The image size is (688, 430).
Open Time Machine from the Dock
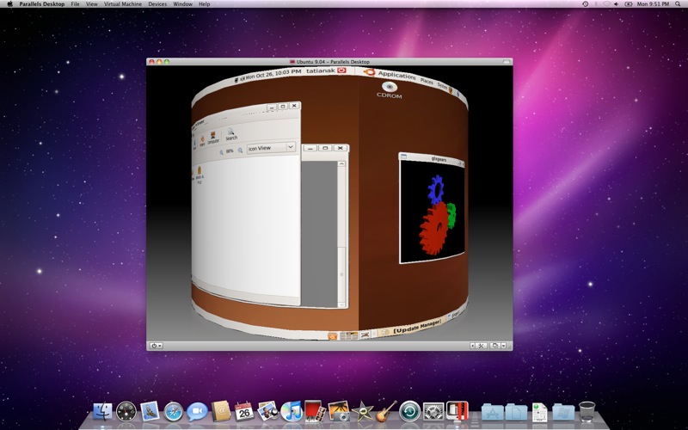[x=410, y=412]
